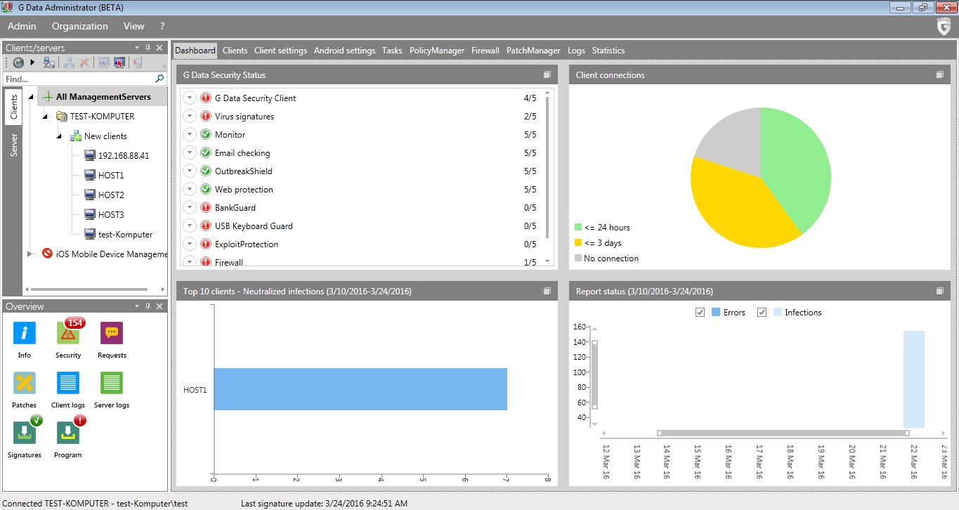Click the Refresh icon in Clients/servers toolbar
The image size is (959, 510).
point(18,63)
